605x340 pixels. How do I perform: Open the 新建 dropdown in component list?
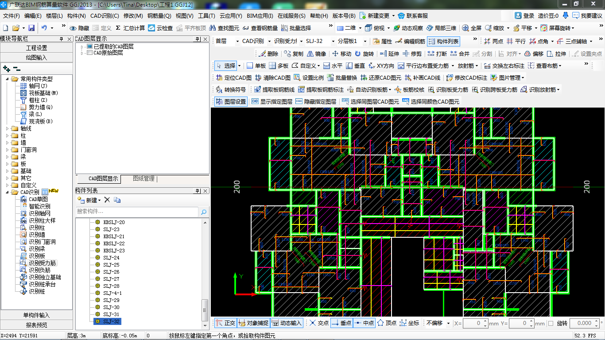point(90,200)
